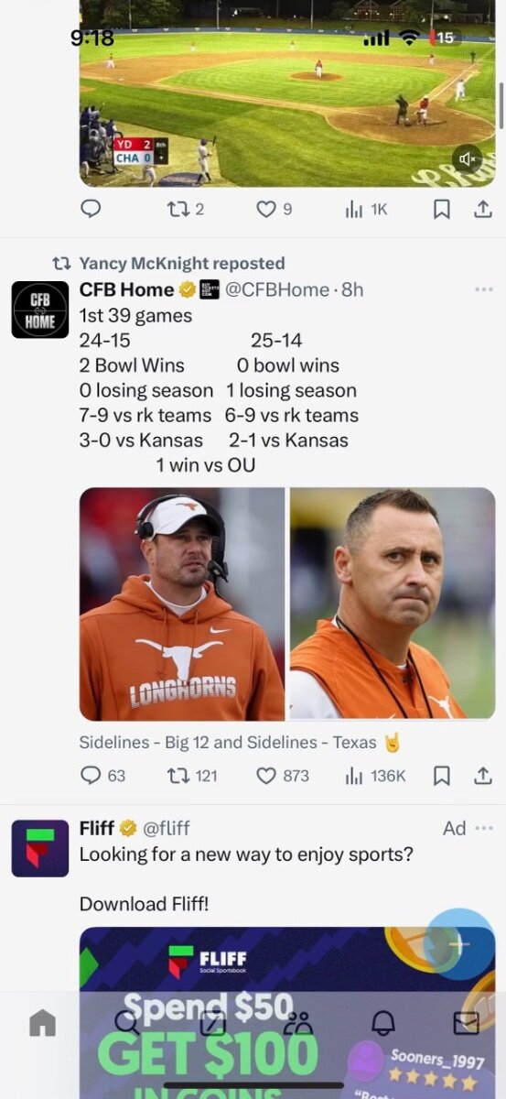Screen dimensions: 506x1099
Task: Unmute the baseball video via speaker icon
Action: pos(467,159)
